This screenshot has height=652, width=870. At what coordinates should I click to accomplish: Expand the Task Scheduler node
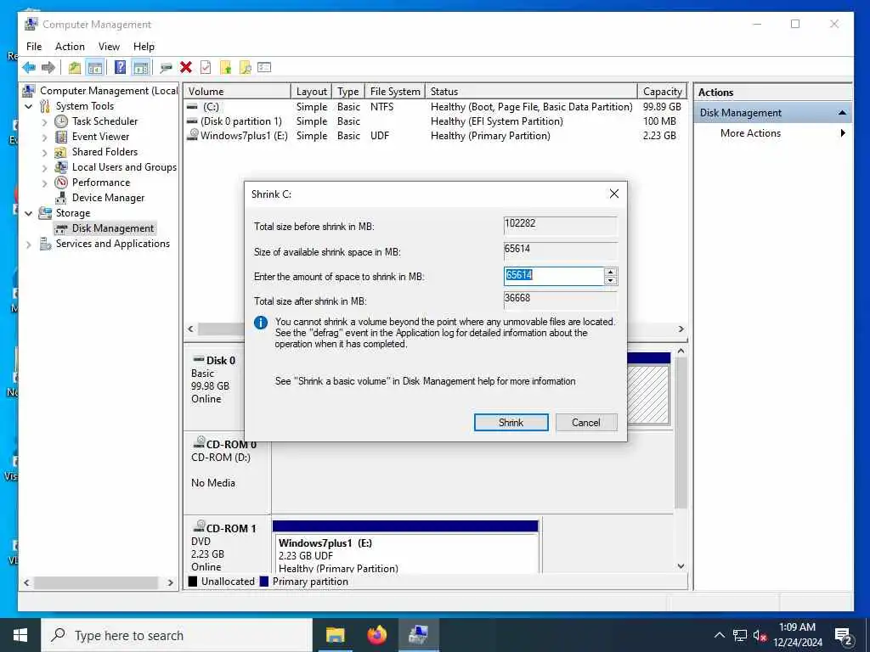pos(44,121)
